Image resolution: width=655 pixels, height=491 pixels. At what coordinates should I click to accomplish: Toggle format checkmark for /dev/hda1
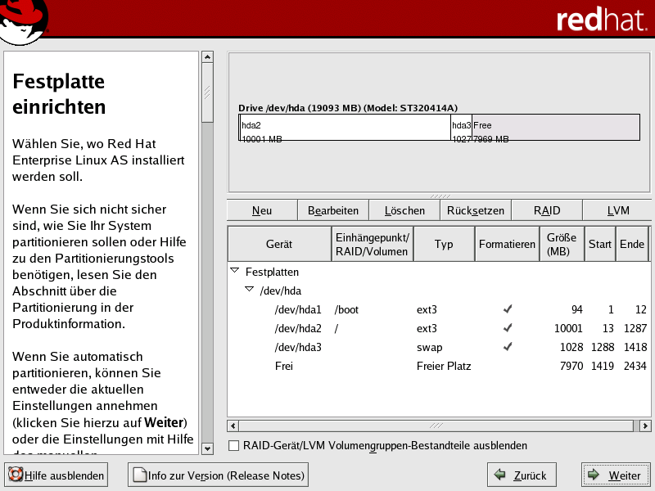coord(508,309)
